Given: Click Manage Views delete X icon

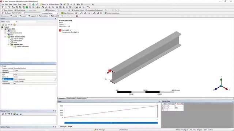Looking at the screenshot, I should tap(6, 114).
